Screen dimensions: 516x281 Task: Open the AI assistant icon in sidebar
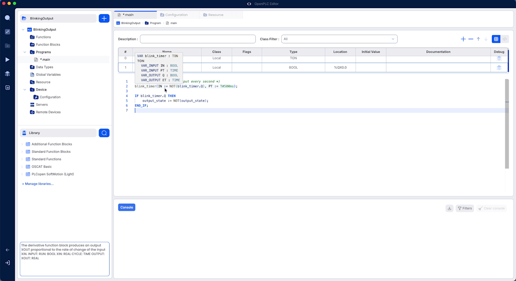7,88
